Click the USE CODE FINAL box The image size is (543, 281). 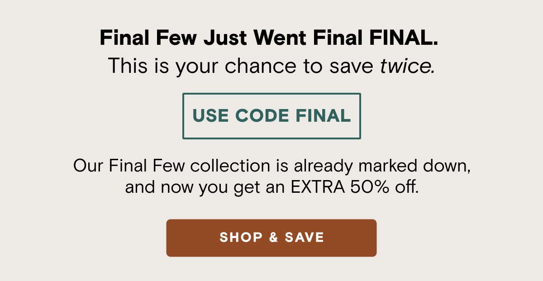point(271,116)
